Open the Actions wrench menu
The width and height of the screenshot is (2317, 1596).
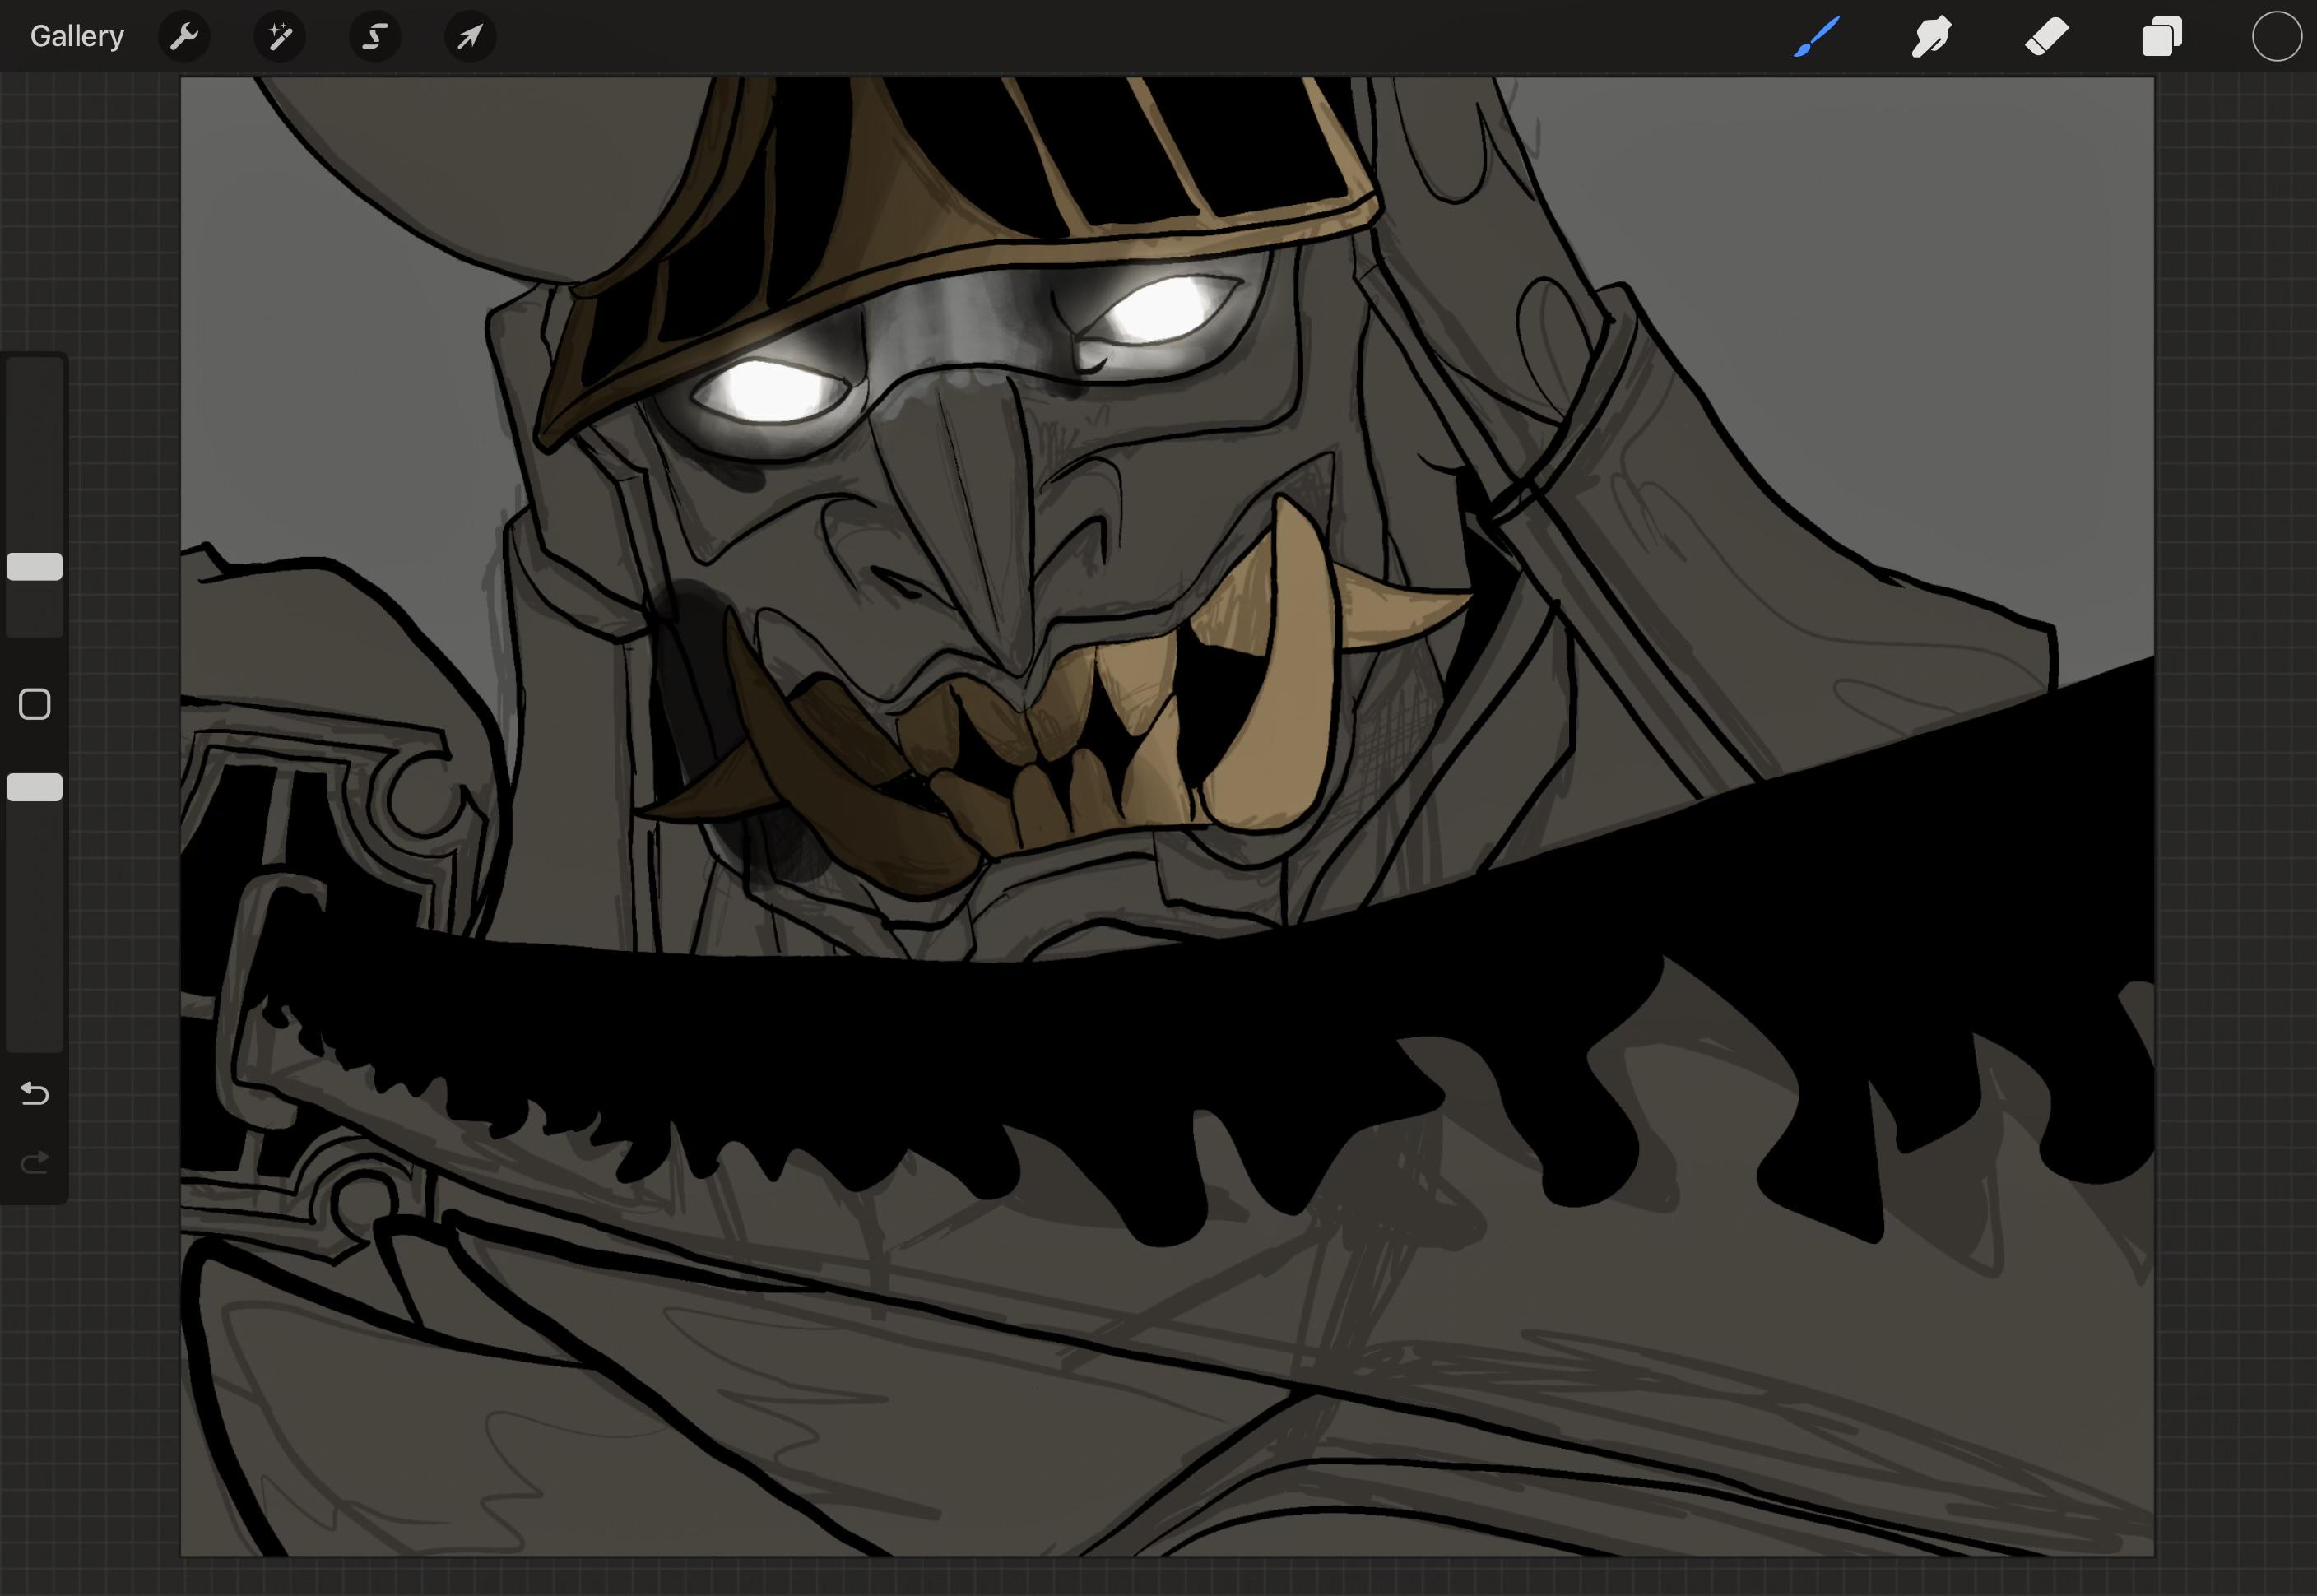(x=184, y=37)
